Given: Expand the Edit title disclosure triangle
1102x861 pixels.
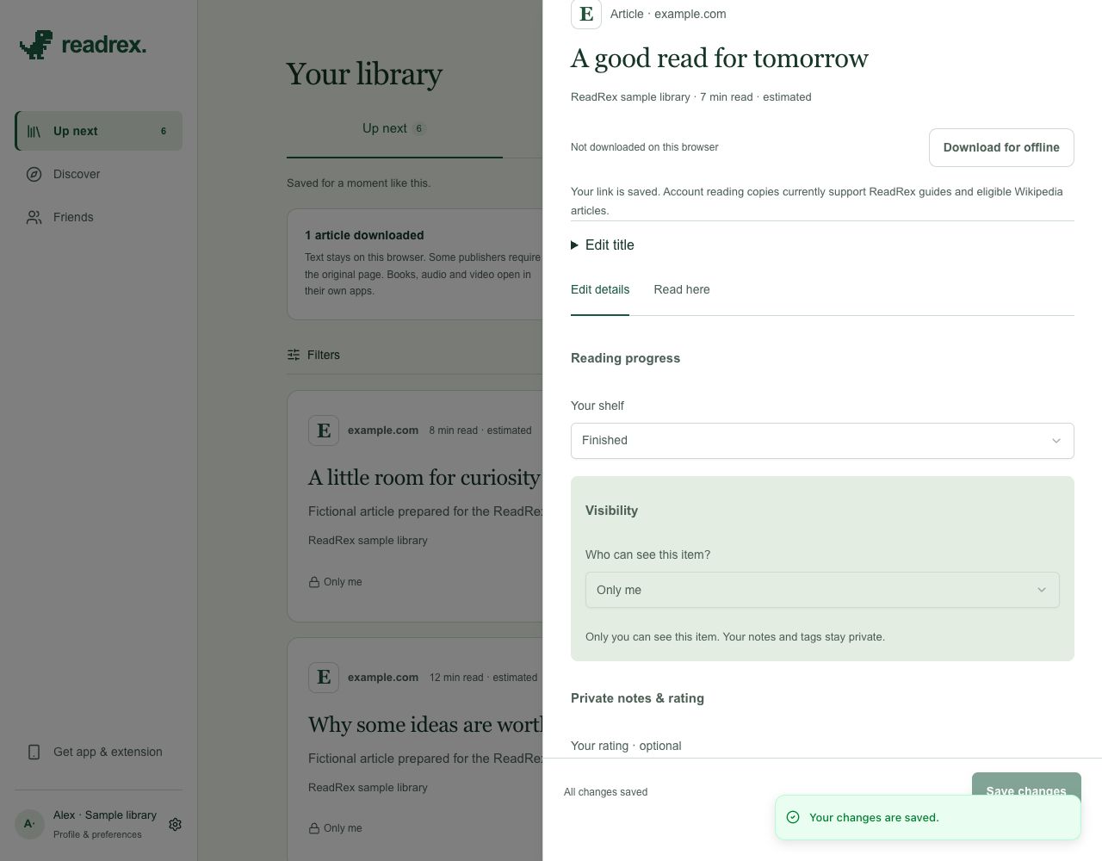Looking at the screenshot, I should 574,245.
